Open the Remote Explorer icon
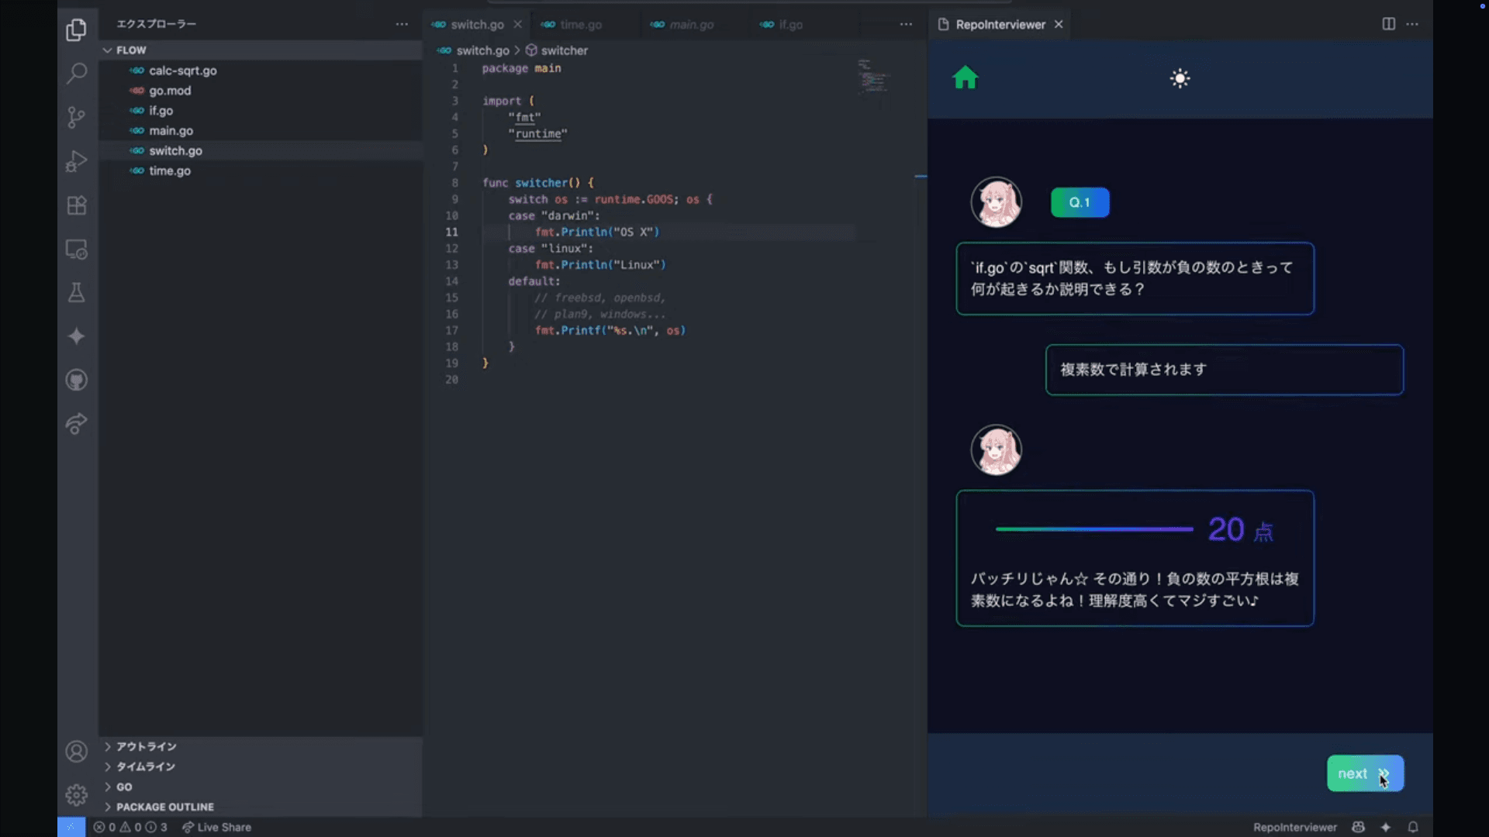 [76, 250]
